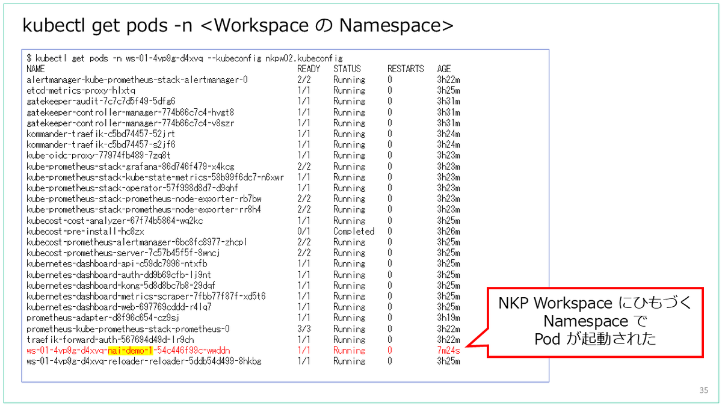
Task: Select node-exporter pod ending rb7bw
Action: 144,199
